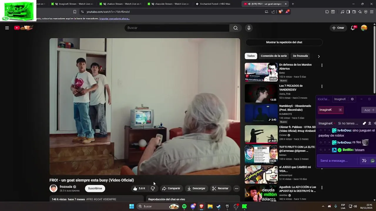The height and width of the screenshot is (211, 376).
Task: Click the YouTube logo home link
Action: pos(24,28)
